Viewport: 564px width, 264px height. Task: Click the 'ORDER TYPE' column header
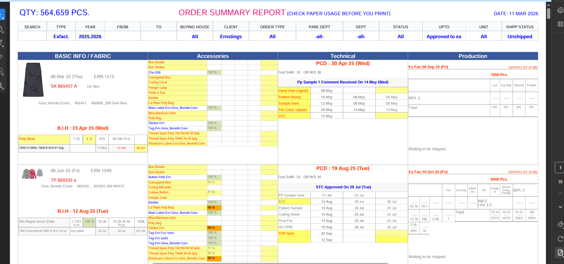click(x=272, y=27)
